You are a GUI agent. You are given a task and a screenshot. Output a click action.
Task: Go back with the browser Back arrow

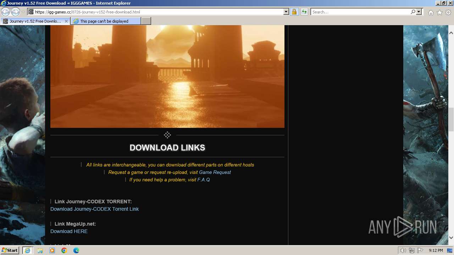pos(6,12)
